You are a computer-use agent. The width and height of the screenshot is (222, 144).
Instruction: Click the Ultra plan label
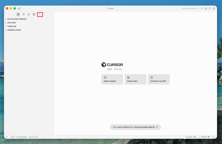click(109, 69)
